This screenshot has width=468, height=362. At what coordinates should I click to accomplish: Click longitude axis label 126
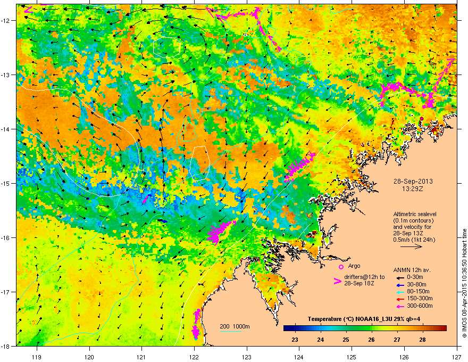(404, 357)
